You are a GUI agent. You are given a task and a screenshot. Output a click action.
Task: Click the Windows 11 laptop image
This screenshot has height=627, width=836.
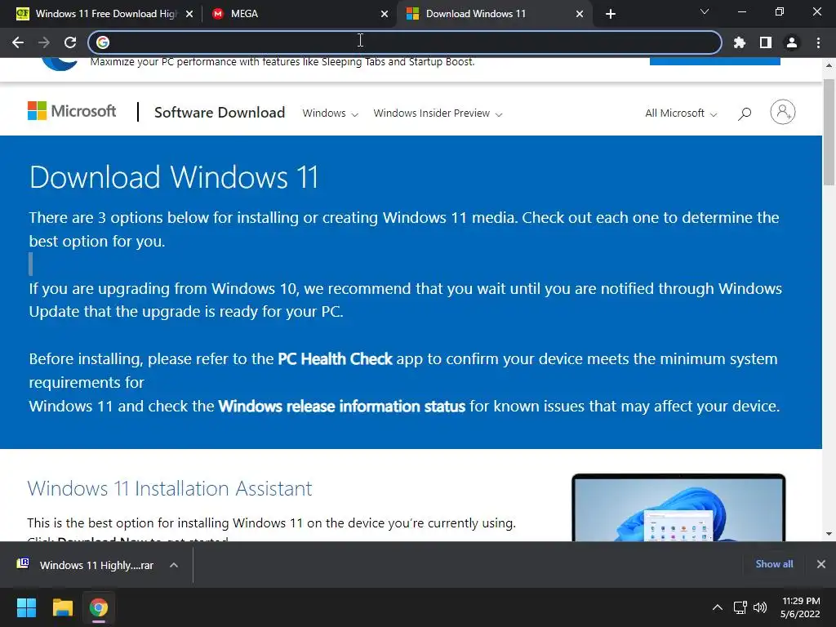click(x=678, y=507)
